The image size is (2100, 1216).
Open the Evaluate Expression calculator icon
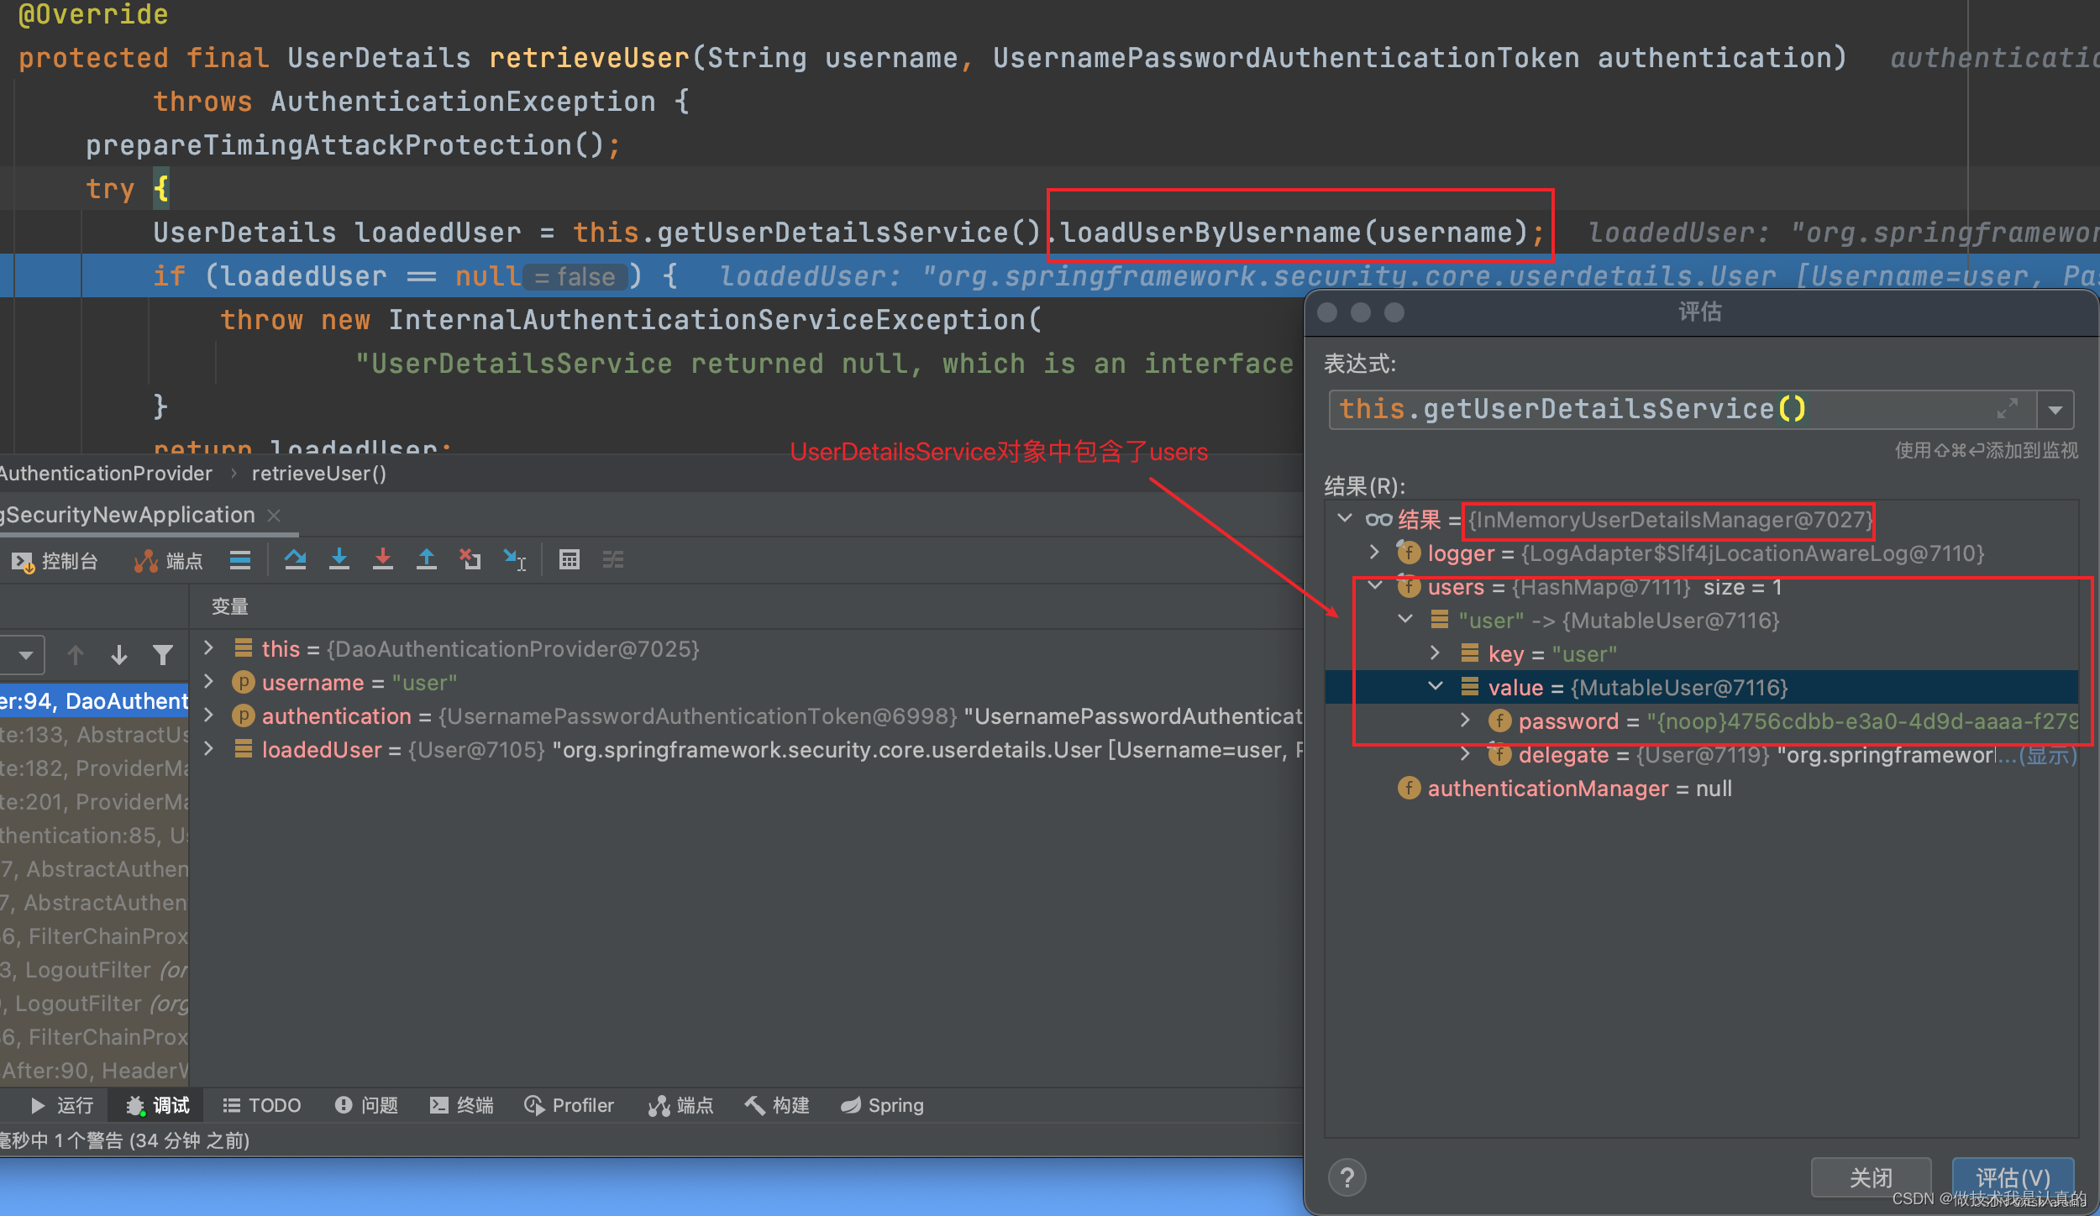570,559
